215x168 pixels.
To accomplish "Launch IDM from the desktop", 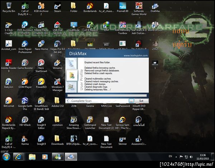I will pos(106,27).
